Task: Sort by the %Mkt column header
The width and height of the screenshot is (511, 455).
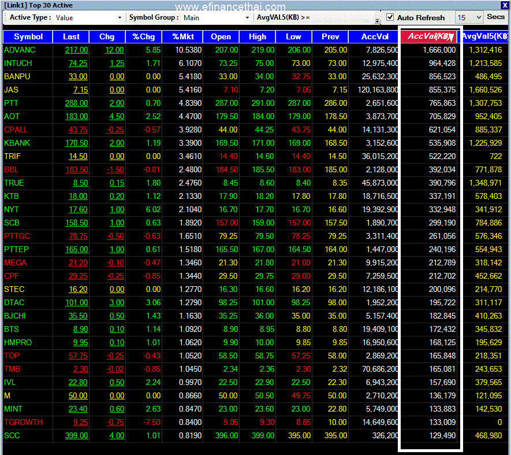Action: (x=183, y=36)
